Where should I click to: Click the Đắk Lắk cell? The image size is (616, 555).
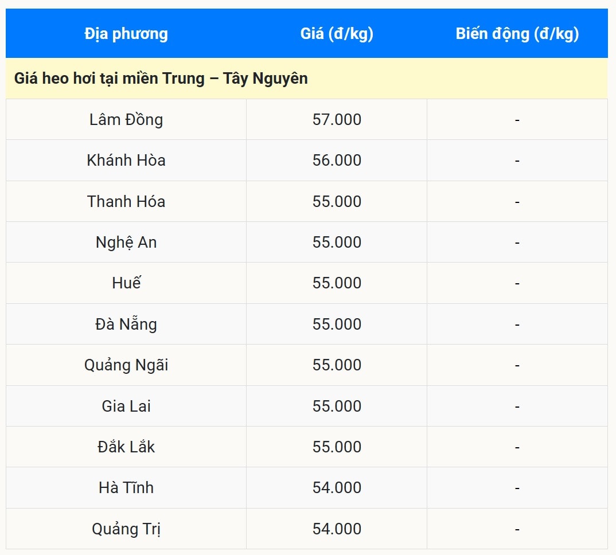click(126, 447)
